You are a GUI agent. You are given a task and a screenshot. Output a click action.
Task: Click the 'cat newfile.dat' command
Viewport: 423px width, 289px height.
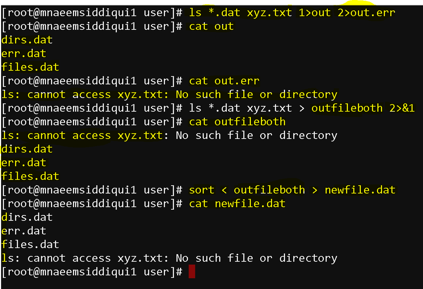[237, 204]
